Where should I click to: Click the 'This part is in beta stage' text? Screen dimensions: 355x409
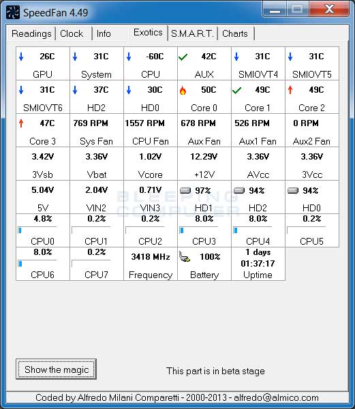point(215,371)
